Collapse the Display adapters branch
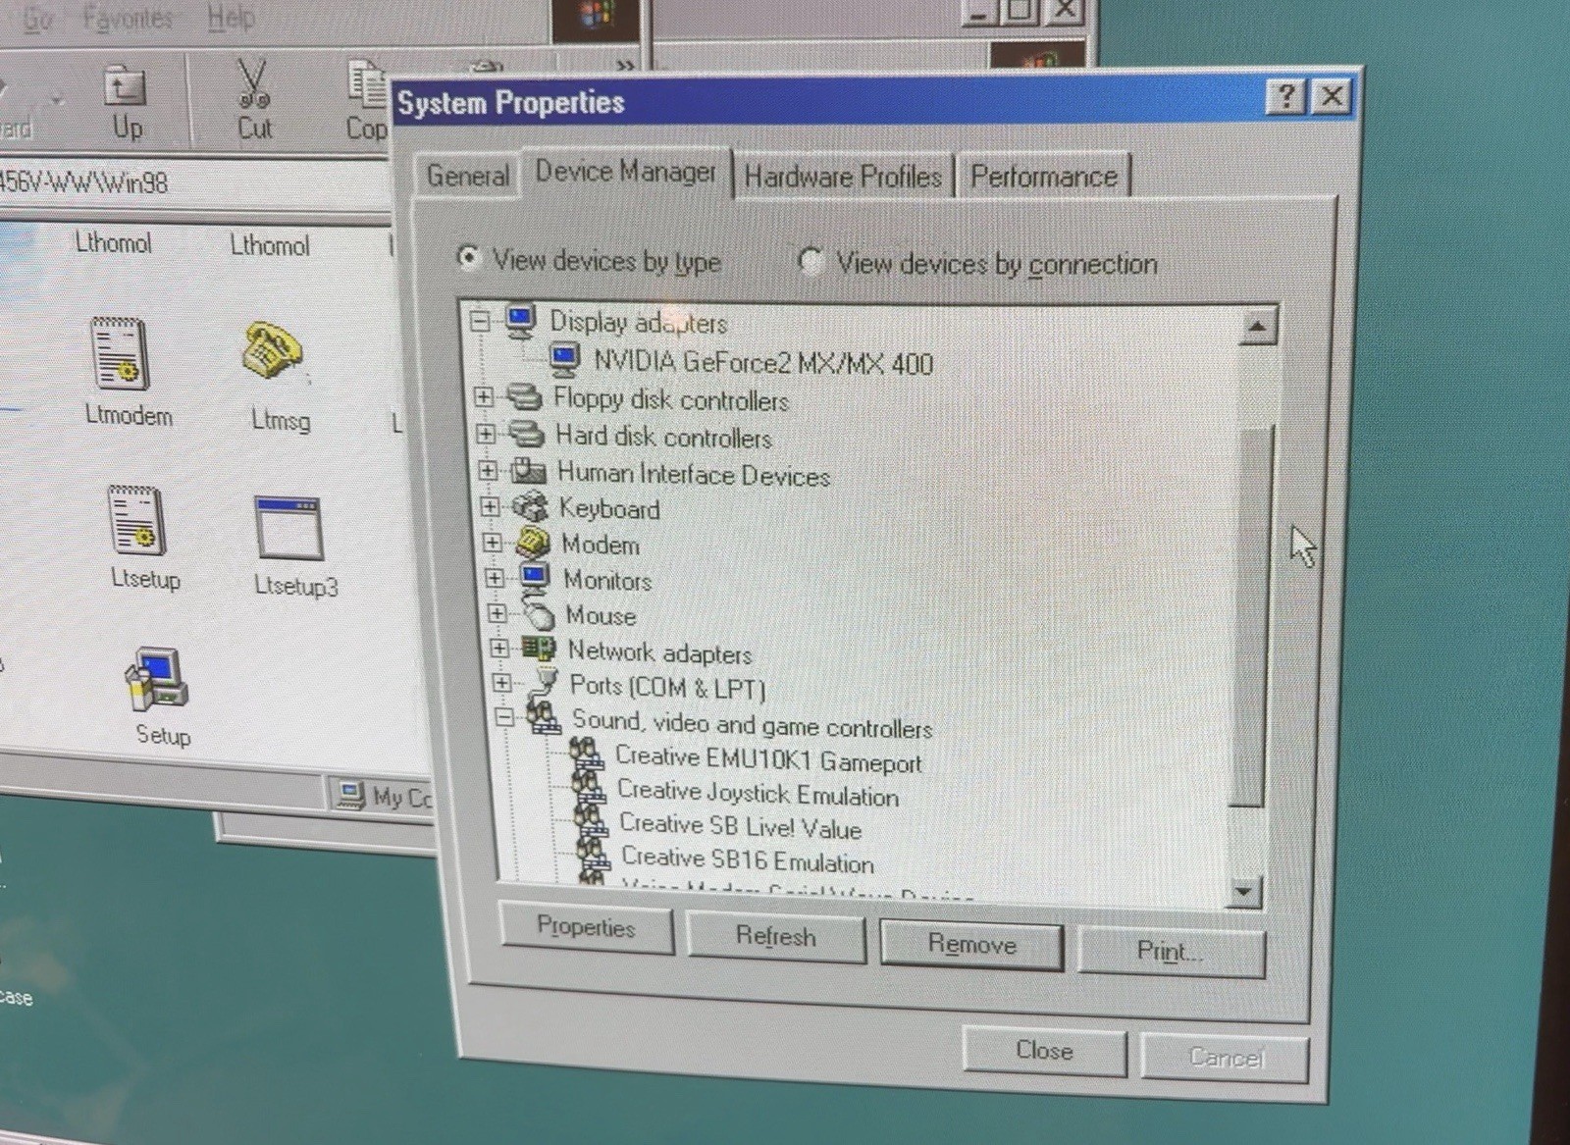 tap(479, 321)
